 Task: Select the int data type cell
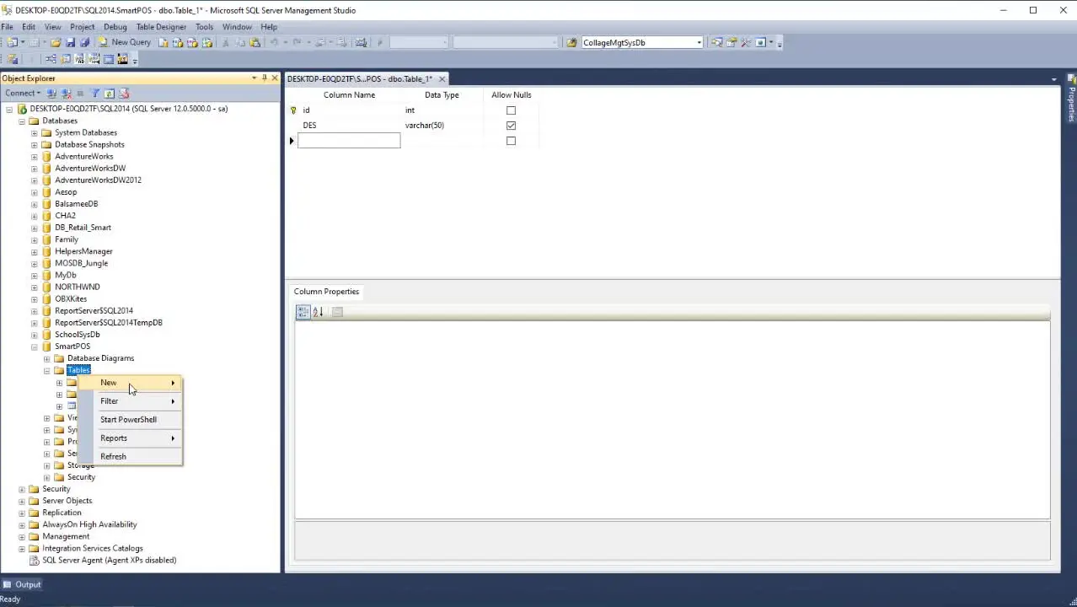pos(442,110)
